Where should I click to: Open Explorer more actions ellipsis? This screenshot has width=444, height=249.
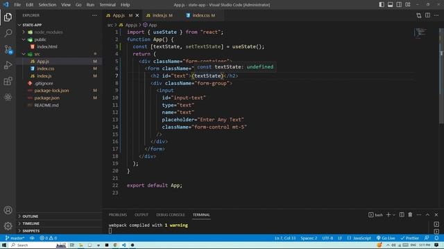tap(94, 15)
